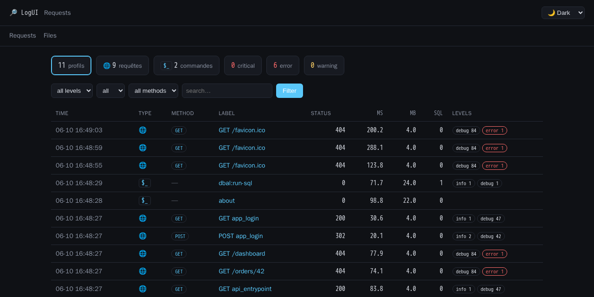Switch to the Files tab
594x297 pixels.
[50, 35]
